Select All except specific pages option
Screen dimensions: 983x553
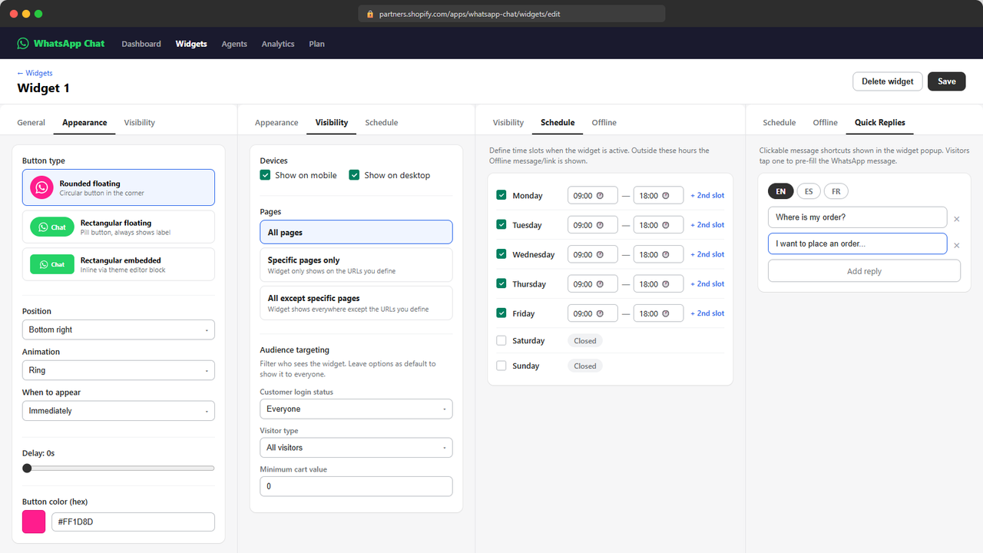click(x=356, y=303)
